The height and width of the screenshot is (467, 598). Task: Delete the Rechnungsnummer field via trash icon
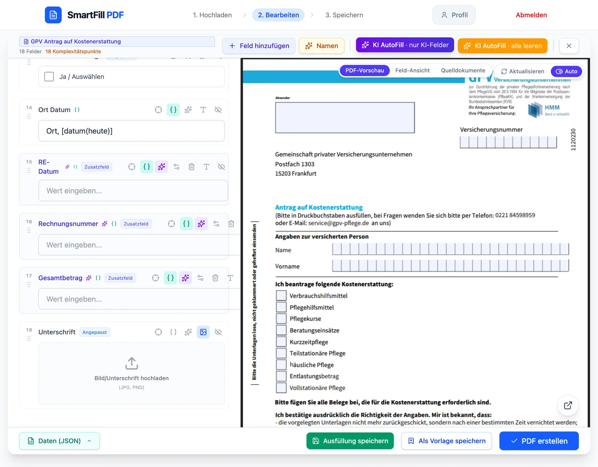pos(231,224)
